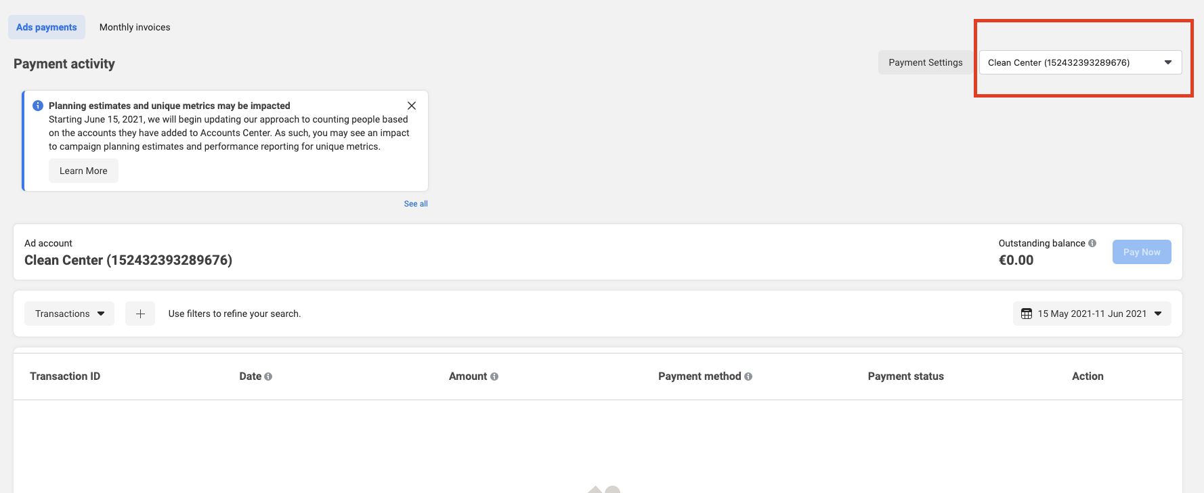Image resolution: width=1204 pixels, height=493 pixels.
Task: Open the Clean Center ad account dropdown
Action: click(1080, 62)
